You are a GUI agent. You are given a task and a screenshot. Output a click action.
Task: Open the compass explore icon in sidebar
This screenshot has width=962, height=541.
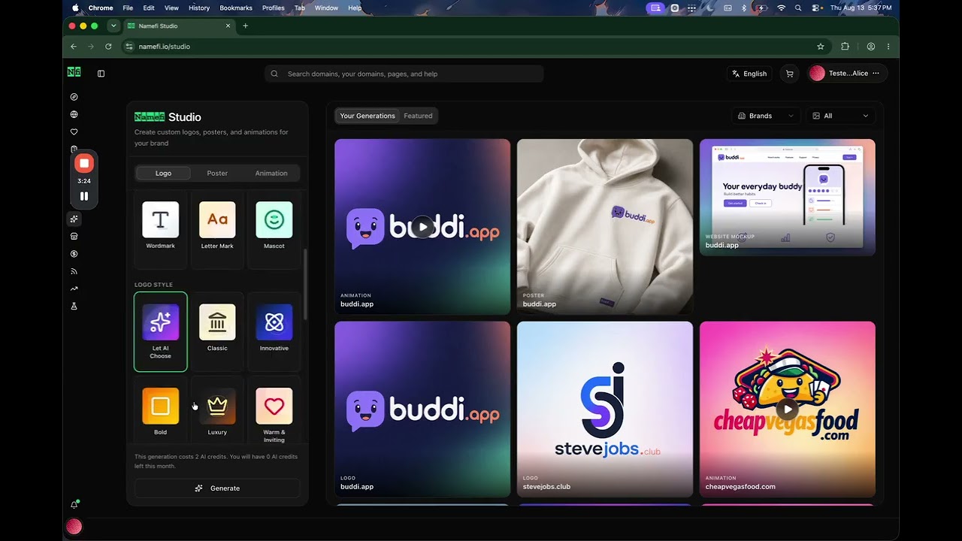pyautogui.click(x=74, y=97)
